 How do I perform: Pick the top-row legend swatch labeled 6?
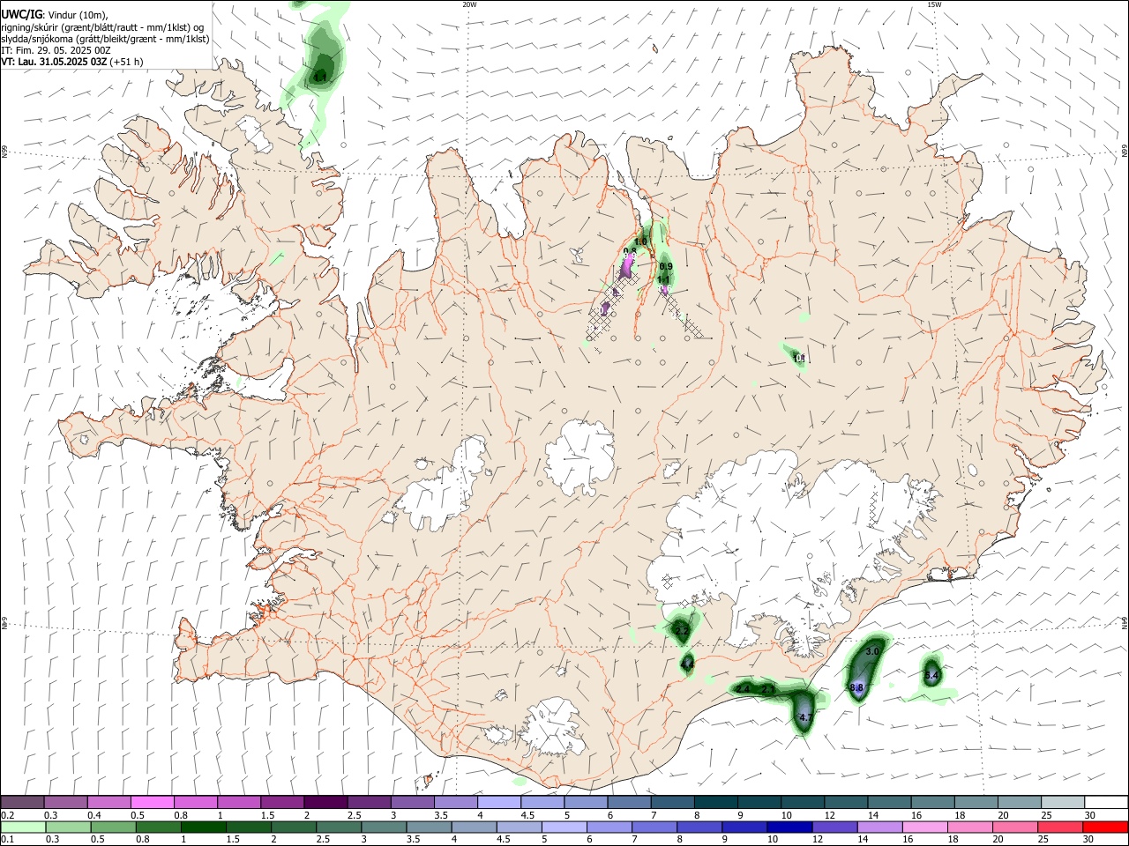[x=629, y=803]
